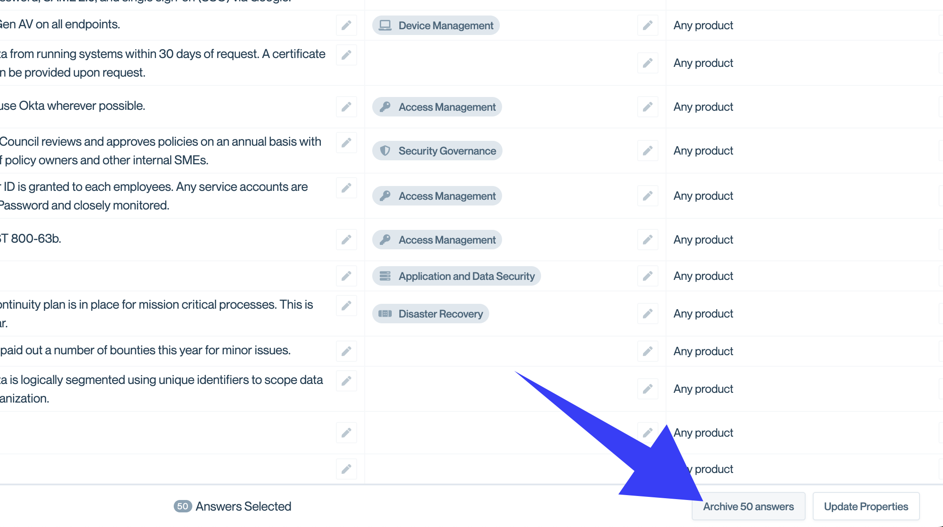Screen dimensions: 943x527
Task: Open the Any product dropdown for Security Governance
Action: point(703,151)
